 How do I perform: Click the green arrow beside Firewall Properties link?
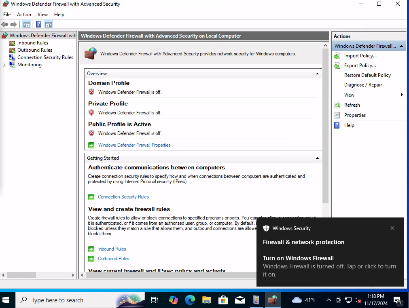91,145
